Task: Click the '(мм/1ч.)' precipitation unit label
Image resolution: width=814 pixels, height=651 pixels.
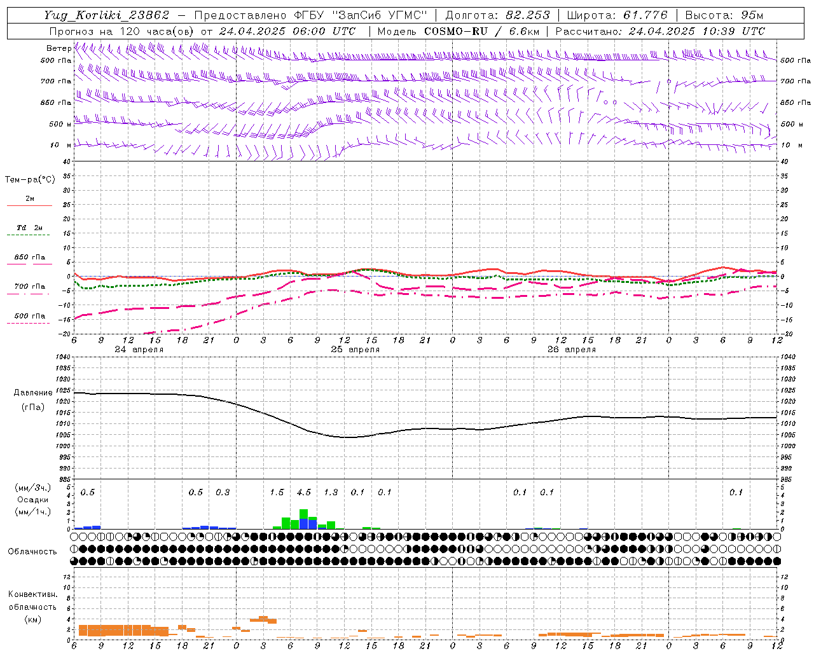Action: (33, 512)
